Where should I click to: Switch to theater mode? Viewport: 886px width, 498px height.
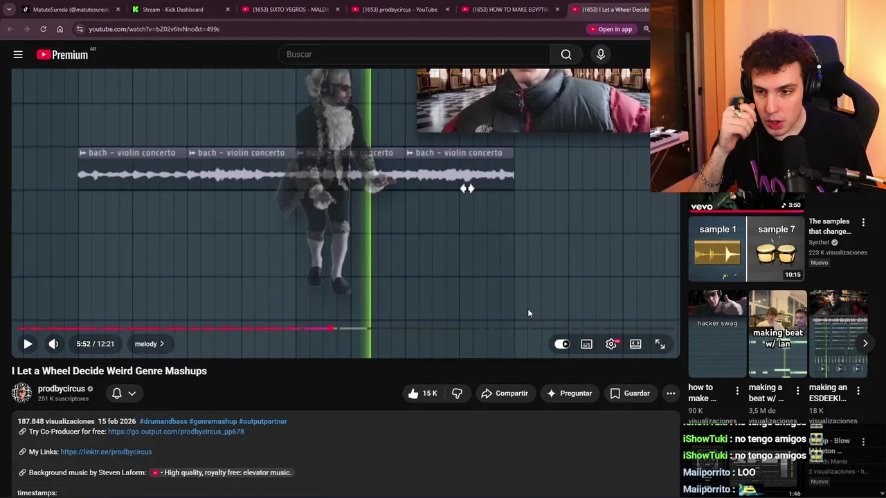point(635,344)
